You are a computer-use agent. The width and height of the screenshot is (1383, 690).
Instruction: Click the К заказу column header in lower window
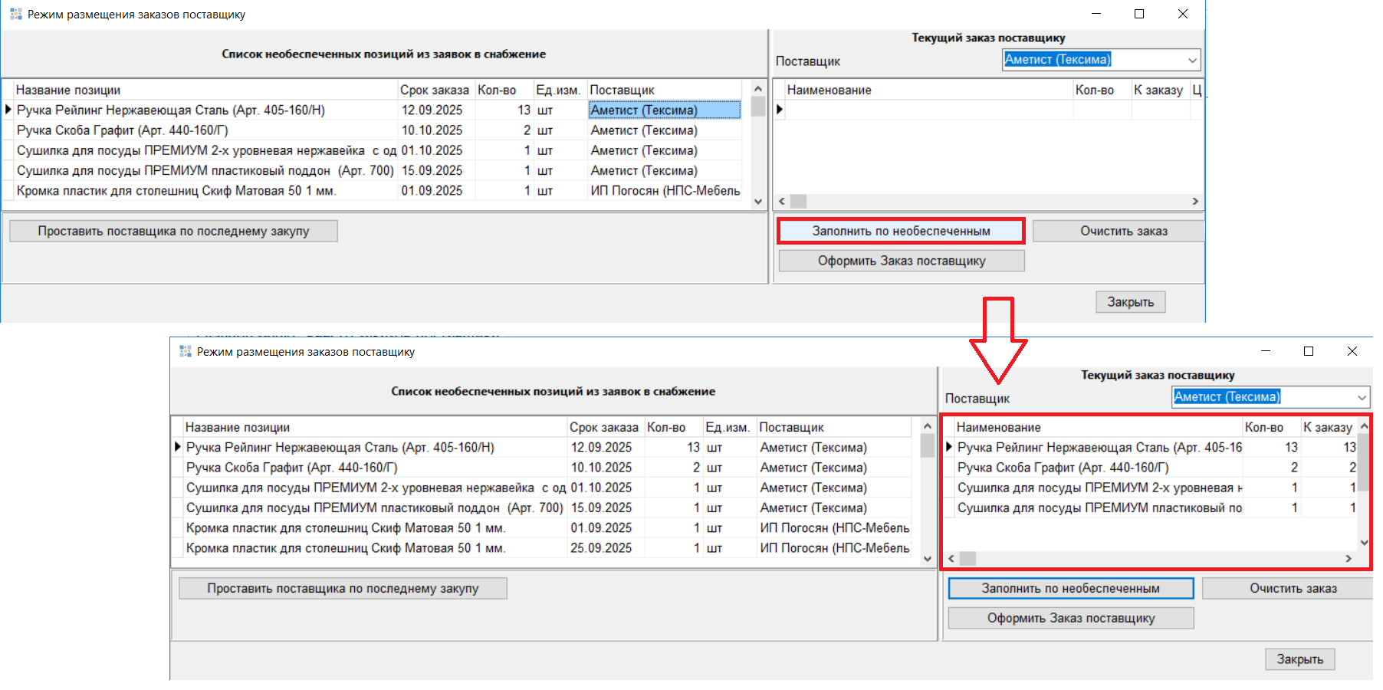(x=1327, y=428)
